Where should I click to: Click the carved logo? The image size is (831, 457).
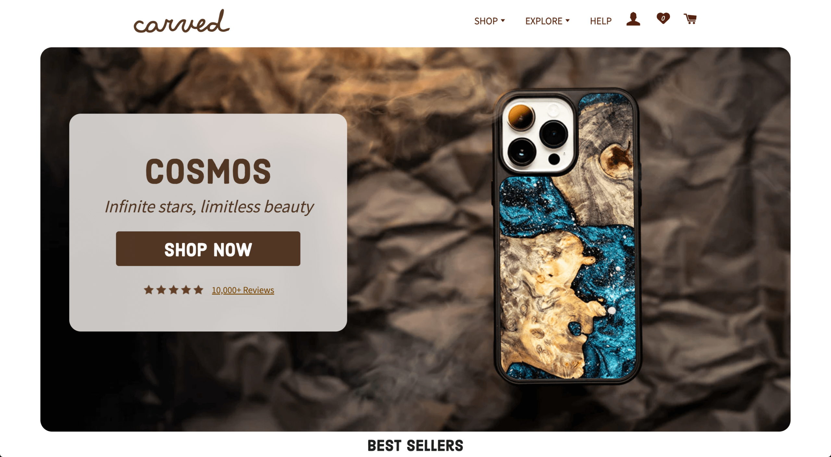pos(181,21)
